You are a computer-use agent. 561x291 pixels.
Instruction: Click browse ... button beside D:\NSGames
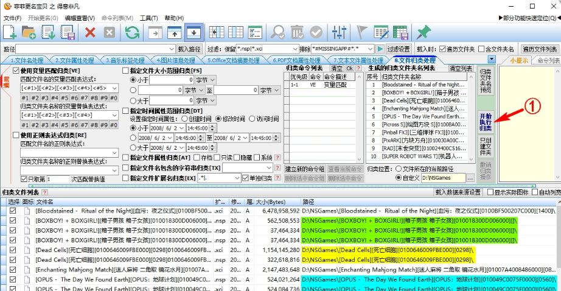470,178
